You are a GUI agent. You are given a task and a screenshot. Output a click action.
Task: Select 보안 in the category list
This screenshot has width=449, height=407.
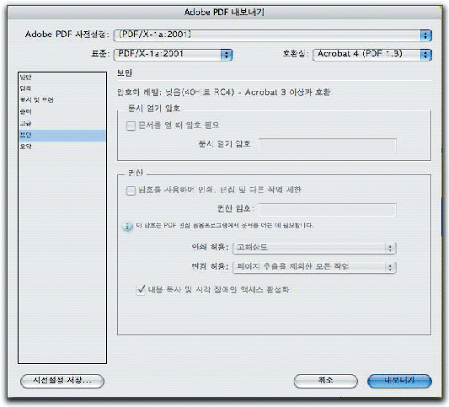62,135
